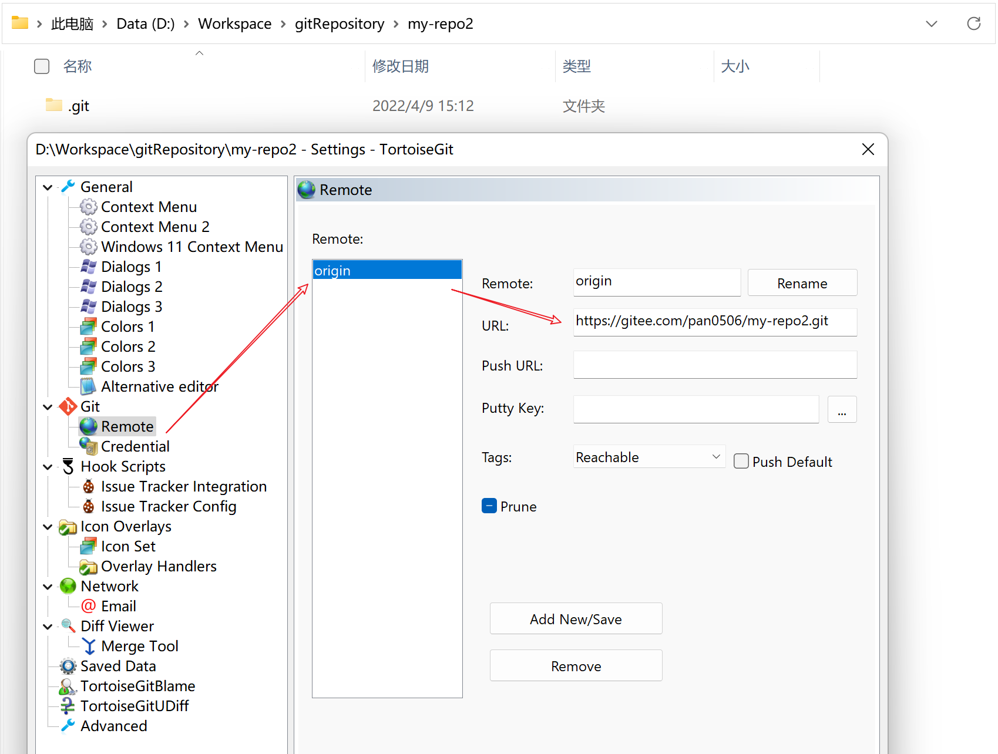The width and height of the screenshot is (998, 754).
Task: Click the TortoiseGitUDiff icon
Action: click(68, 706)
